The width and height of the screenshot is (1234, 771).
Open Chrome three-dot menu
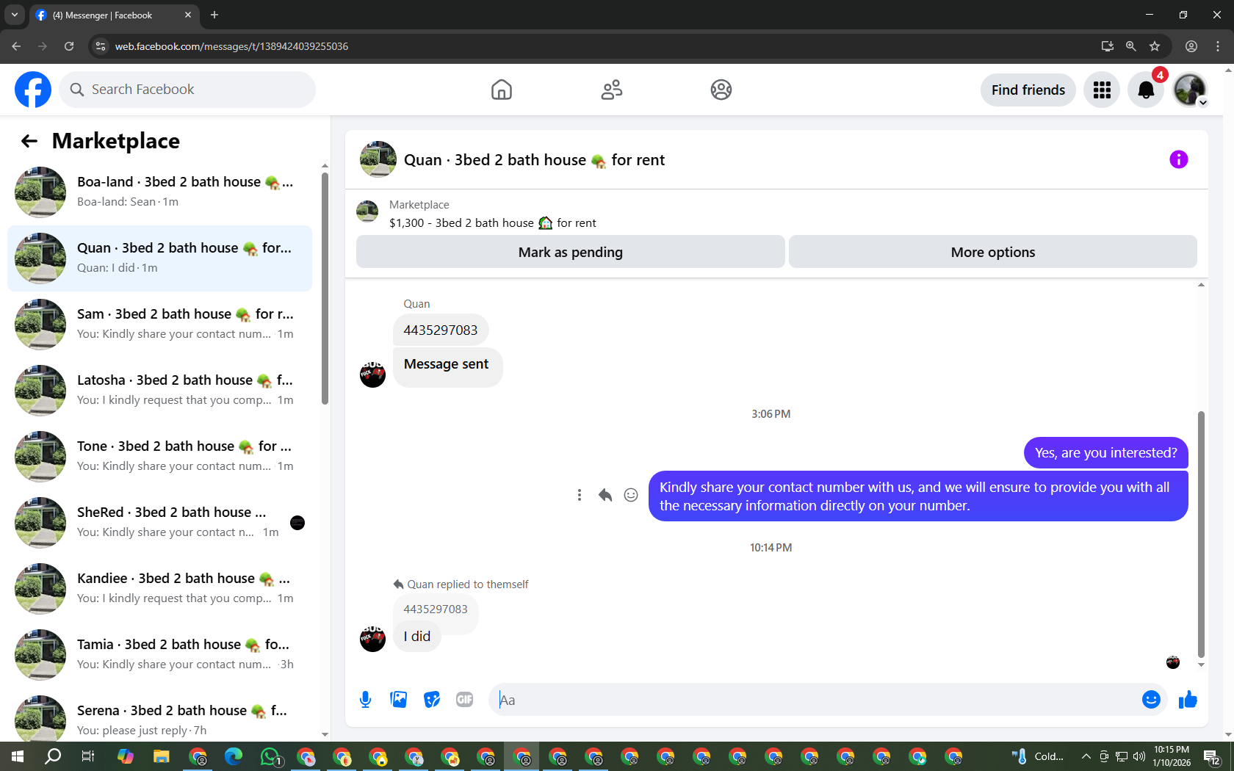pos(1218,46)
